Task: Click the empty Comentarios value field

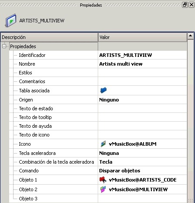Action: pyautogui.click(x=143, y=81)
